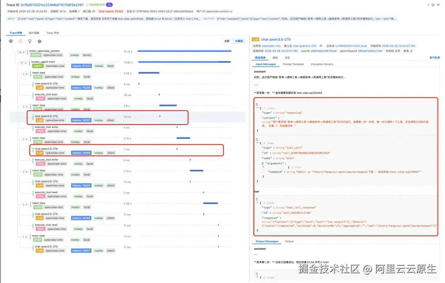Select the Invocation Params tab

322,64
